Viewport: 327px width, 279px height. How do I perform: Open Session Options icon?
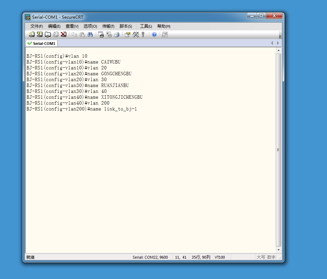128,35
